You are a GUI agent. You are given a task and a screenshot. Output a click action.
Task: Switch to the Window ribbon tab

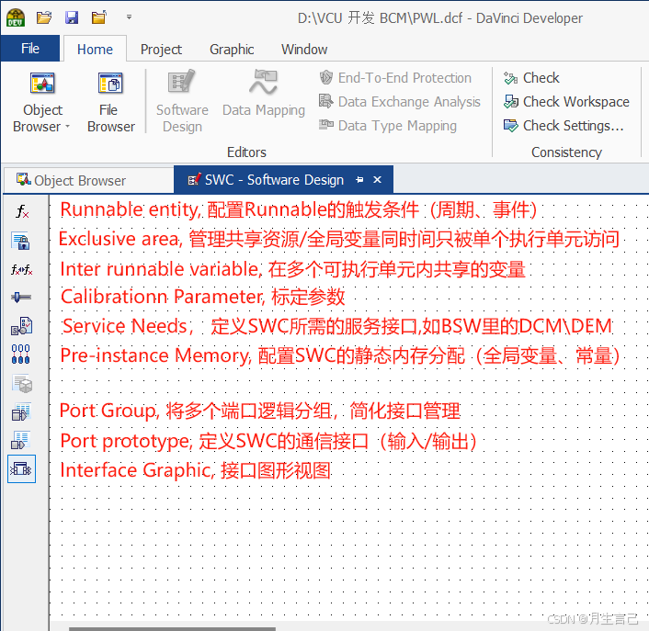[304, 50]
